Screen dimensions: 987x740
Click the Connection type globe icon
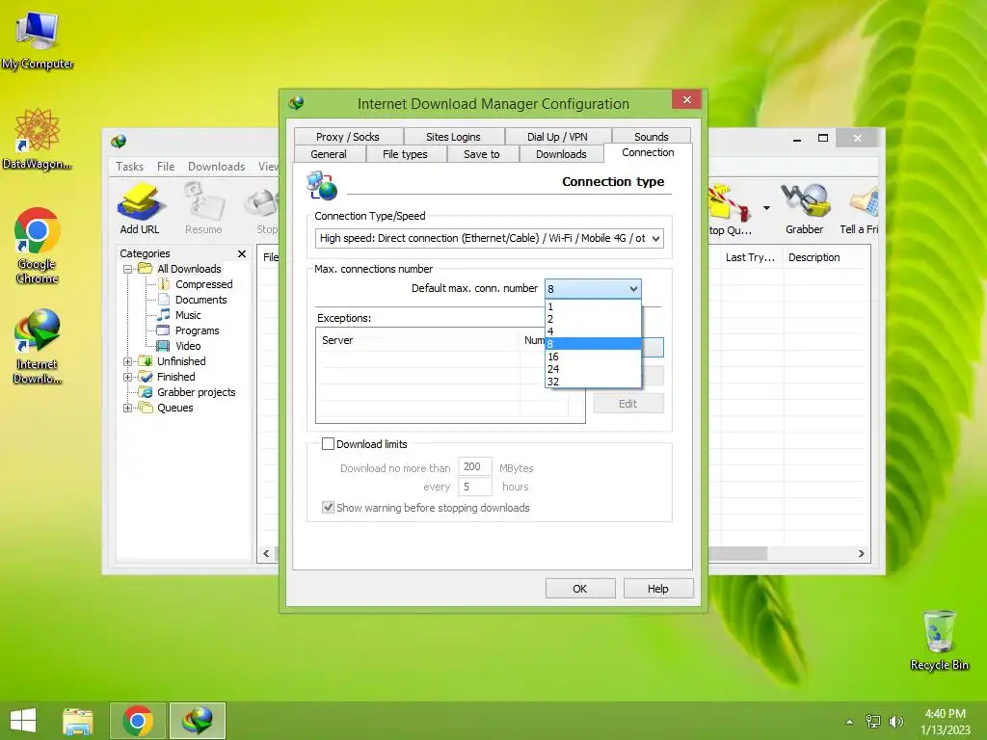click(322, 186)
